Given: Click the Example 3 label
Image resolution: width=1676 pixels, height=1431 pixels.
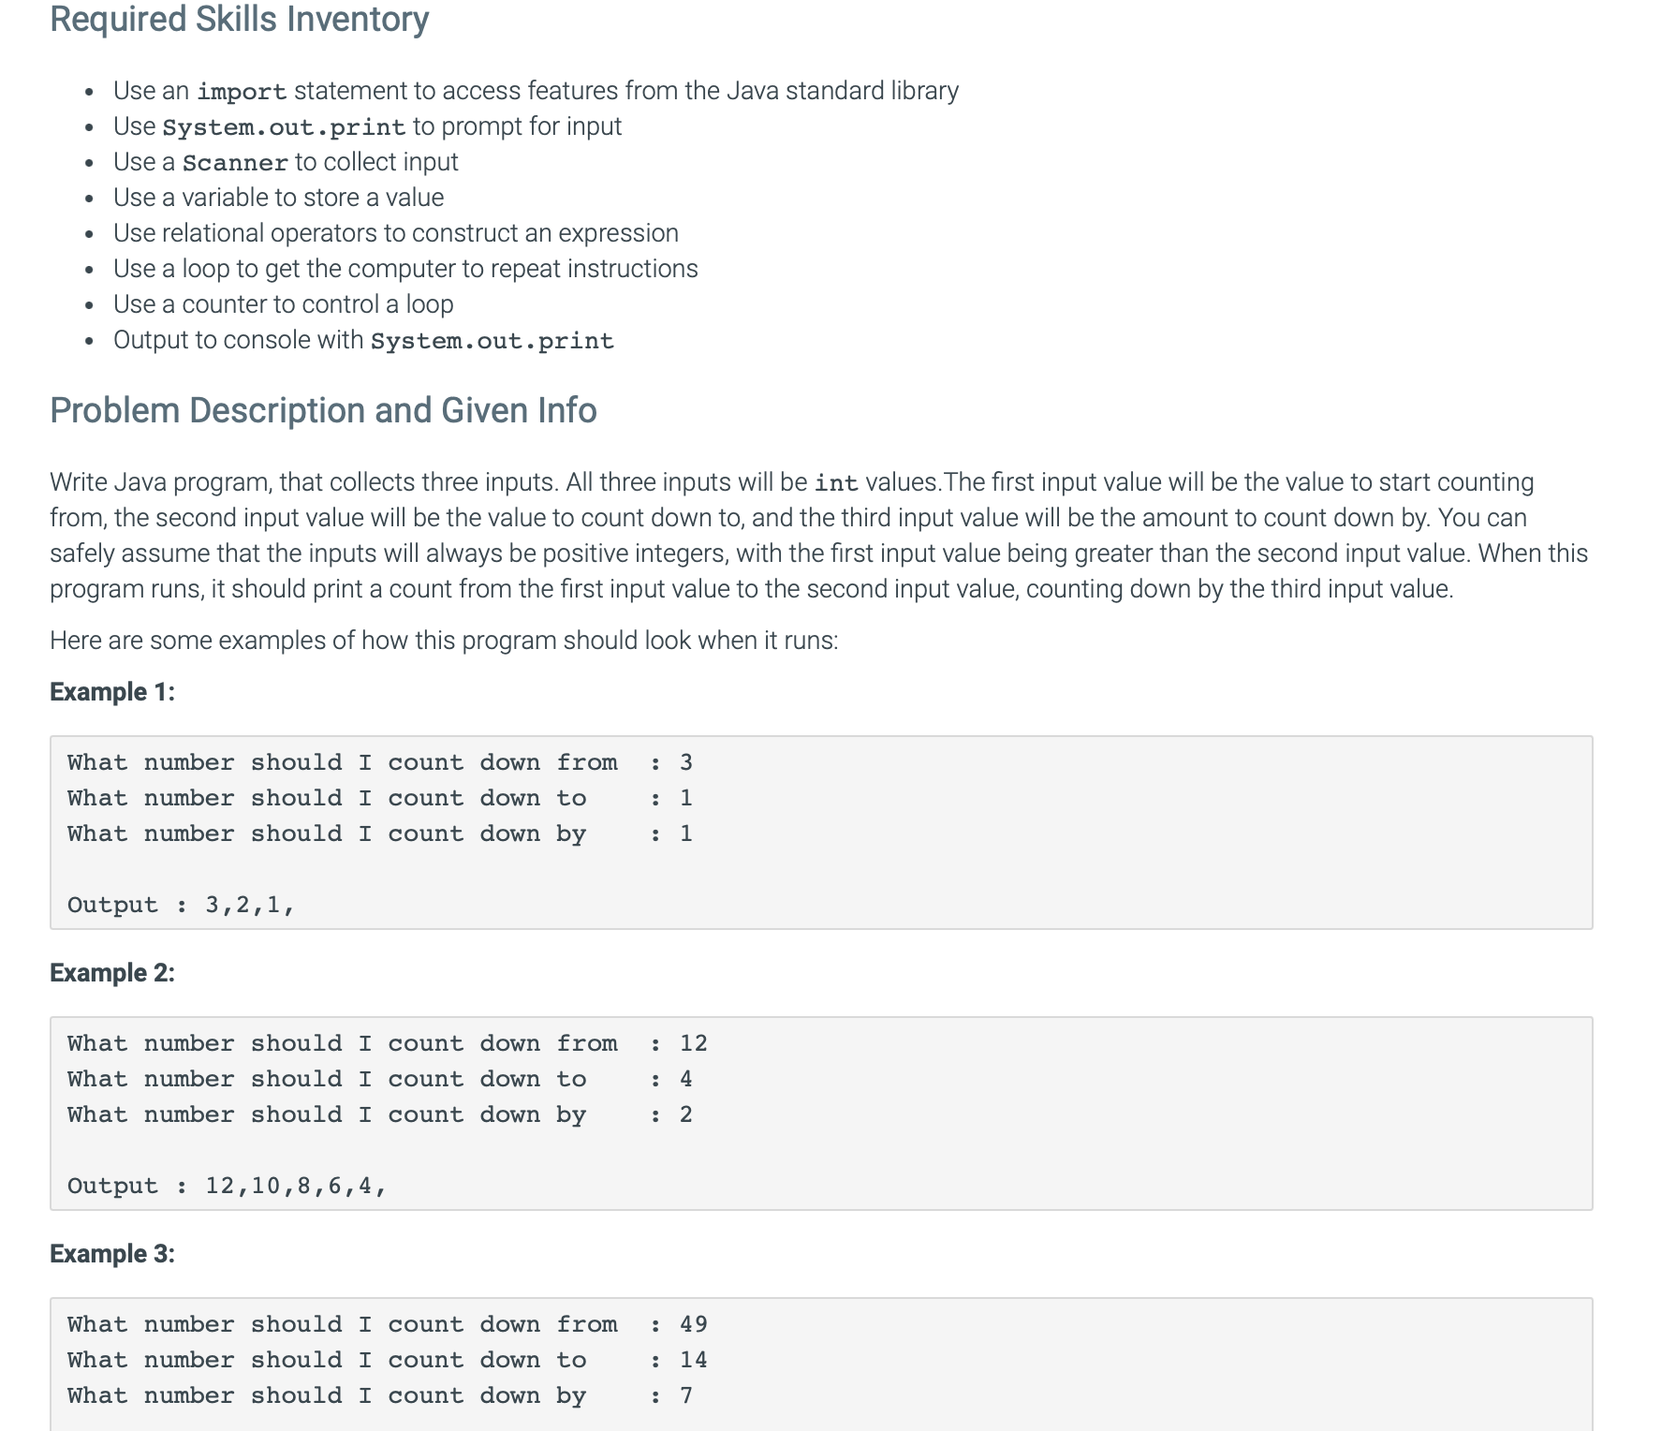Looking at the screenshot, I should 112,1254.
